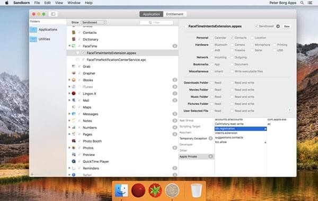Expand the Mail tree row
The width and height of the screenshot is (318, 201).
coord(69,100)
